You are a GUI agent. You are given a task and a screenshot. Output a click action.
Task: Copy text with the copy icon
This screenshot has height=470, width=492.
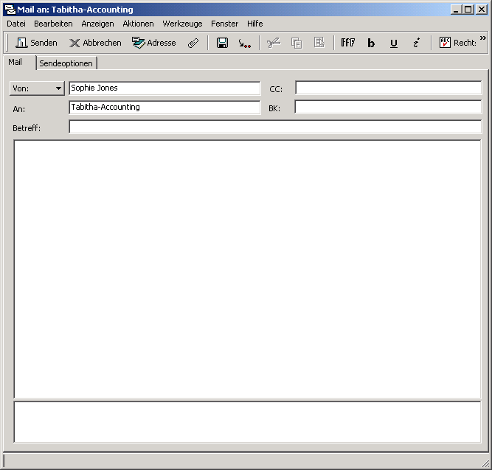pyautogui.click(x=297, y=43)
